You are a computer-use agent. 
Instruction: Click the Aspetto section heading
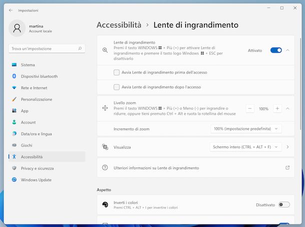coord(104,190)
